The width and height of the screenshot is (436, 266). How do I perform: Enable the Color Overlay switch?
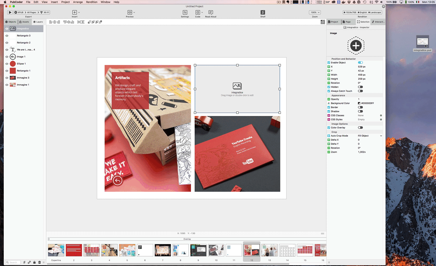coord(360,127)
